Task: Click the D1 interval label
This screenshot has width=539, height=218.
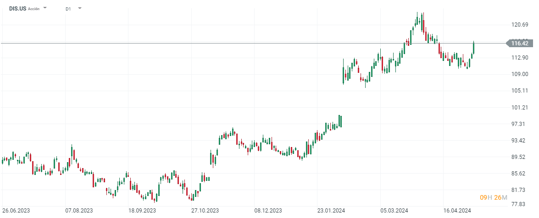Action: [68, 8]
